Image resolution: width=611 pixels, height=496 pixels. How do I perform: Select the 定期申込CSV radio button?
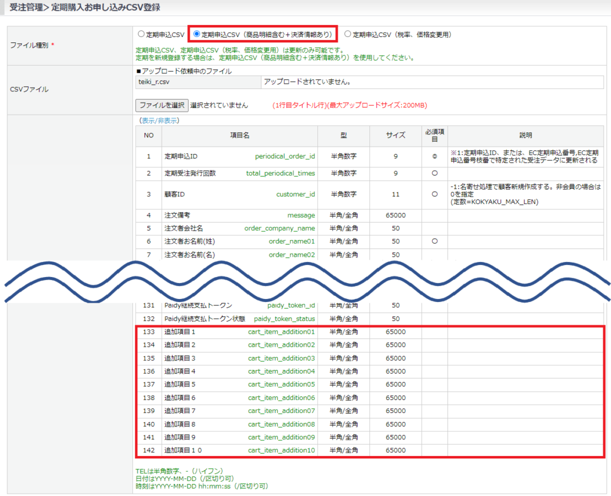click(141, 35)
